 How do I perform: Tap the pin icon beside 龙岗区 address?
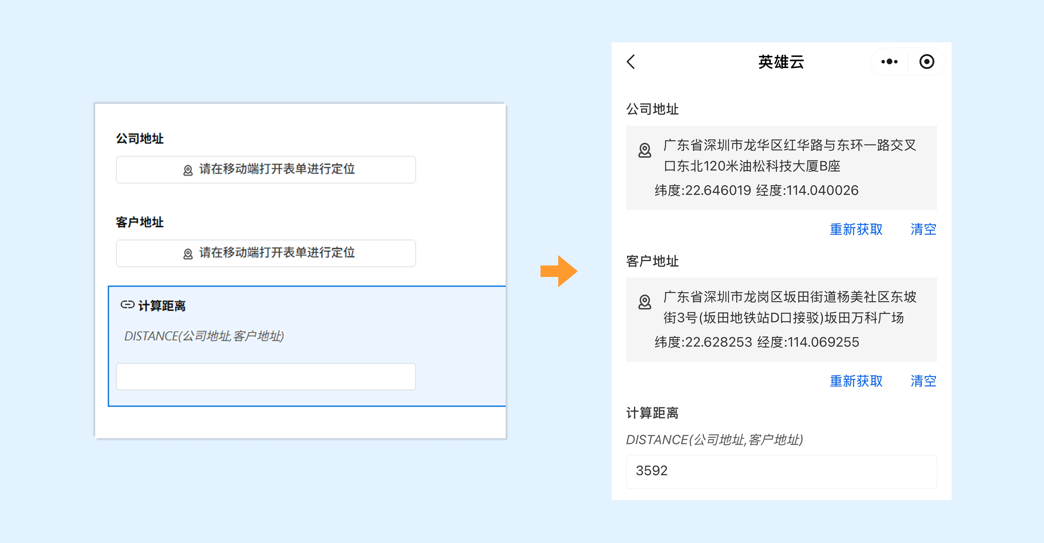tap(644, 302)
